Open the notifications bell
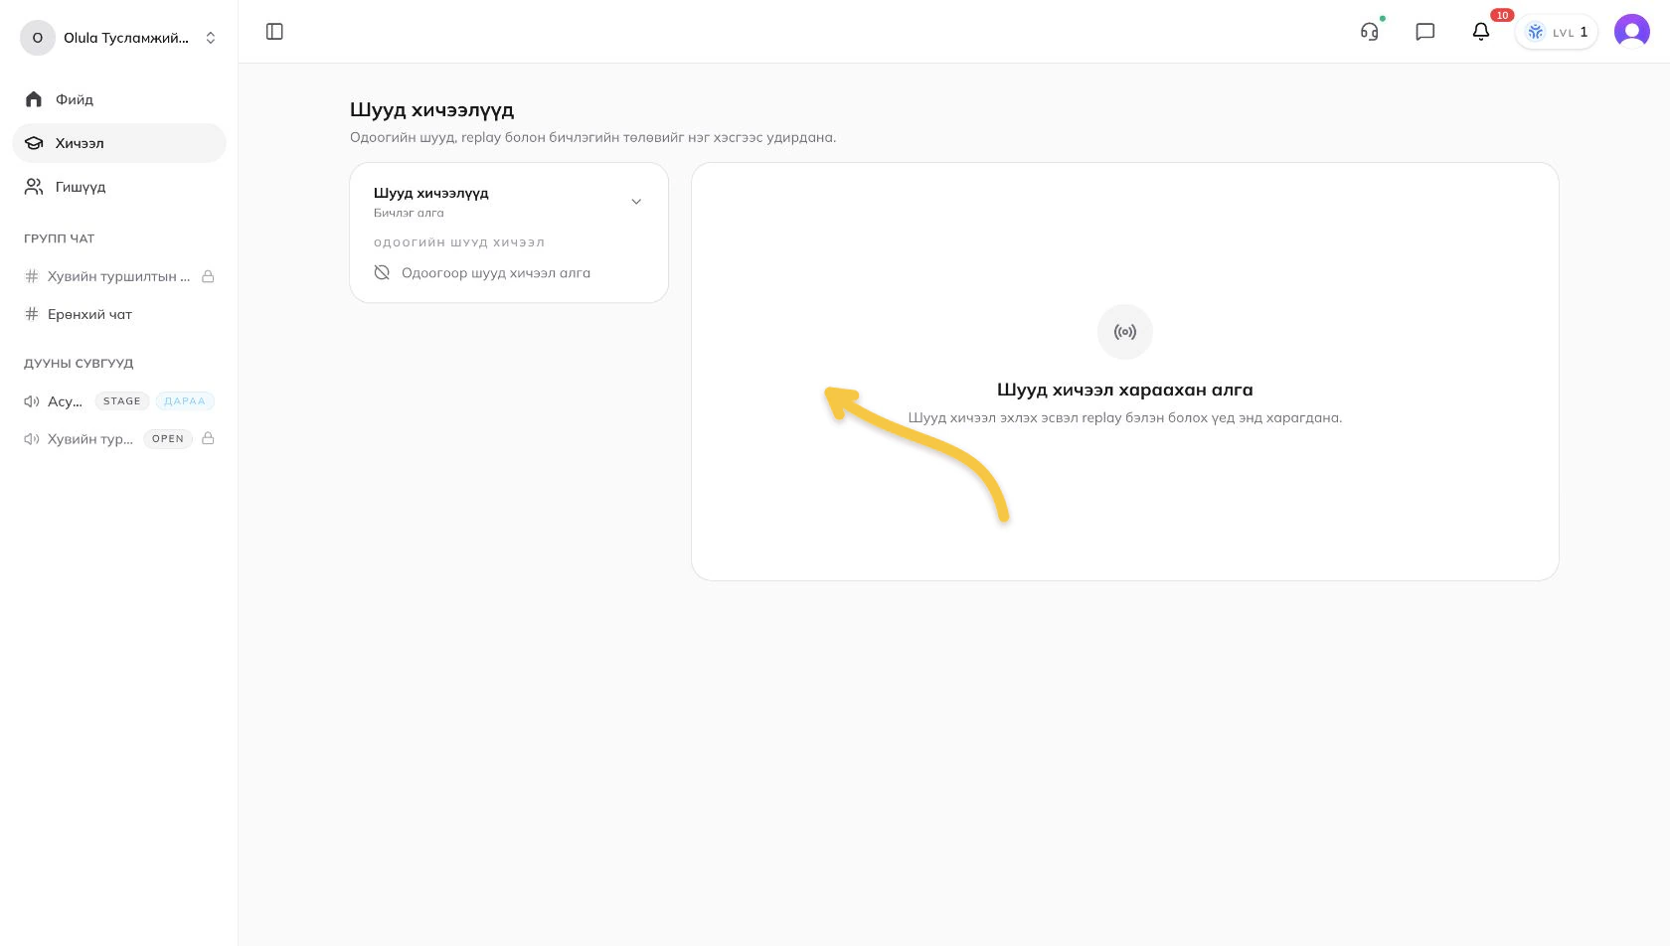 (1481, 32)
